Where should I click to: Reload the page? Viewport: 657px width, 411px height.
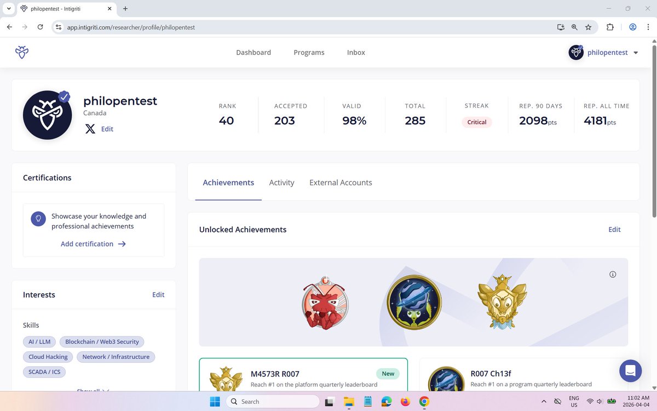click(40, 27)
